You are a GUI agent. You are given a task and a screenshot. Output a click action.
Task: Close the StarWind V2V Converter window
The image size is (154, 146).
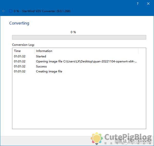coord(148,4)
